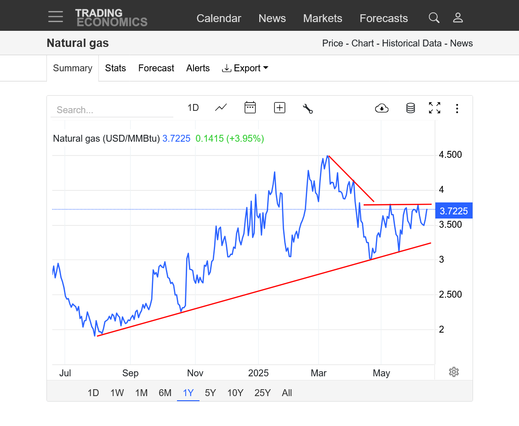Click the chart Search input field
The width and height of the screenshot is (519, 426).
click(x=112, y=110)
